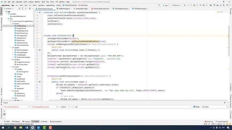
Task: Open the green Camtasia icon on the taskbar
Action: [44, 127]
